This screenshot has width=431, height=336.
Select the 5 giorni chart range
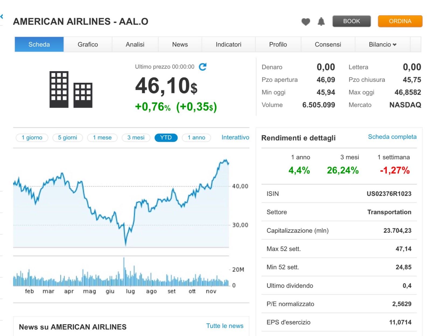pos(68,138)
